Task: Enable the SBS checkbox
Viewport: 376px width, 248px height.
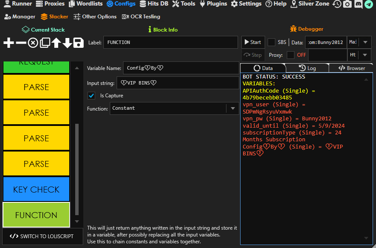Action: tap(271, 42)
